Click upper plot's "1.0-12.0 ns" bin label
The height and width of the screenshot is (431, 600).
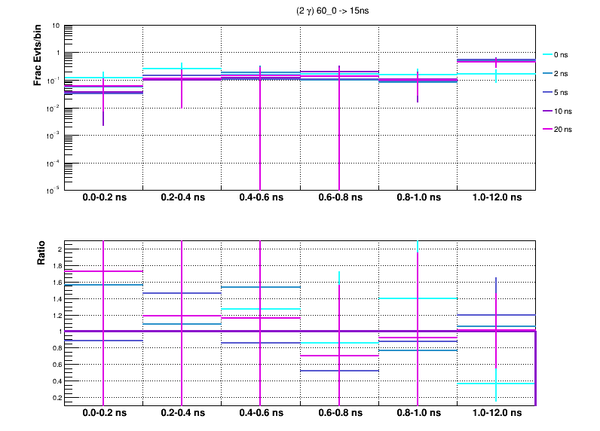pyautogui.click(x=495, y=198)
